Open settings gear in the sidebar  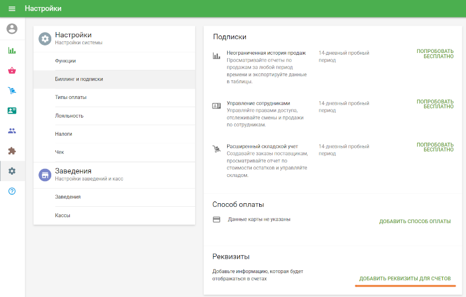pos(12,171)
